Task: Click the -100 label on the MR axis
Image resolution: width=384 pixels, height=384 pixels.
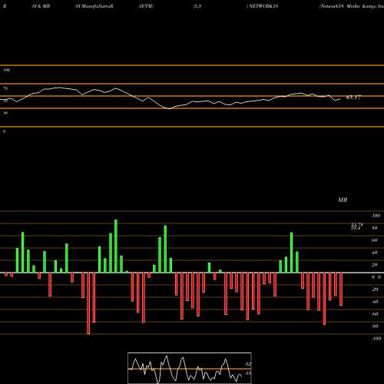Action: coord(376,339)
